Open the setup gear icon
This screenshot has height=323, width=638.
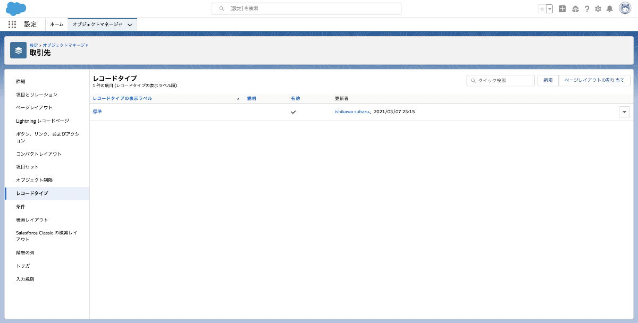point(598,9)
